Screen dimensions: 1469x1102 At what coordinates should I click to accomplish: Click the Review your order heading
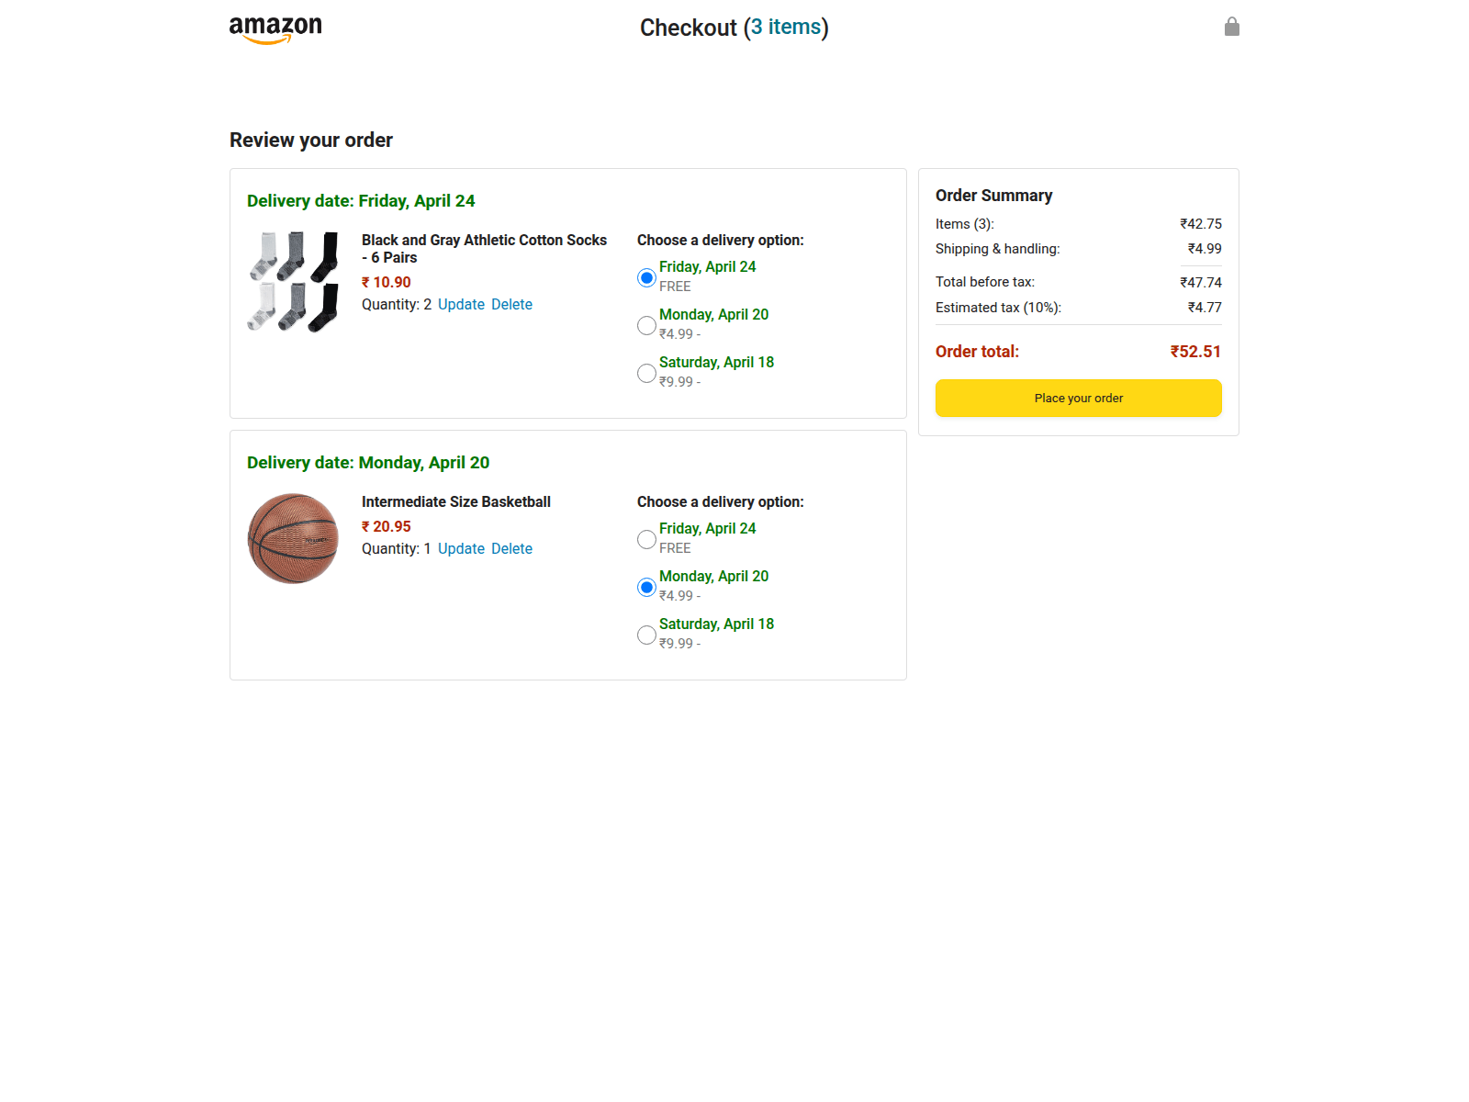tap(311, 141)
